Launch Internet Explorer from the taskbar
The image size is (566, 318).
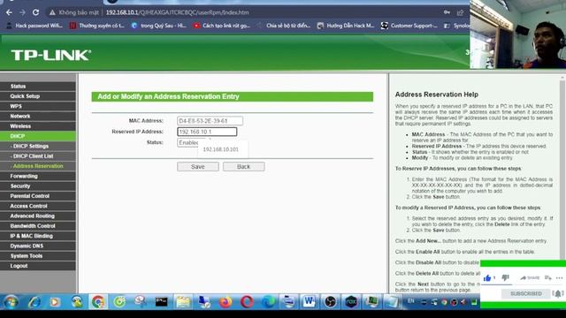34,302
